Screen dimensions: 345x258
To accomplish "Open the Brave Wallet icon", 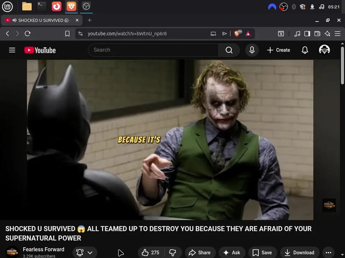I will [x=317, y=34].
